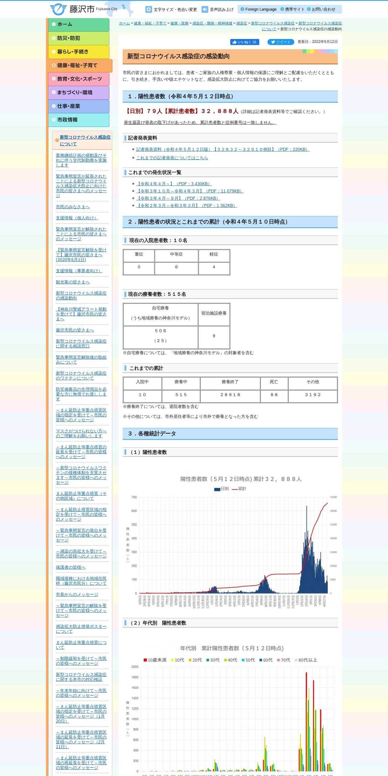Open sidebar link マスクがつけられない方へ
The image size is (388, 776).
pos(81,434)
